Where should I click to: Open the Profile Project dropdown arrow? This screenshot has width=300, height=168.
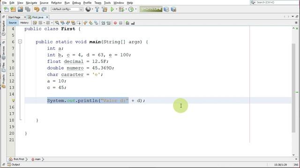[135, 9]
